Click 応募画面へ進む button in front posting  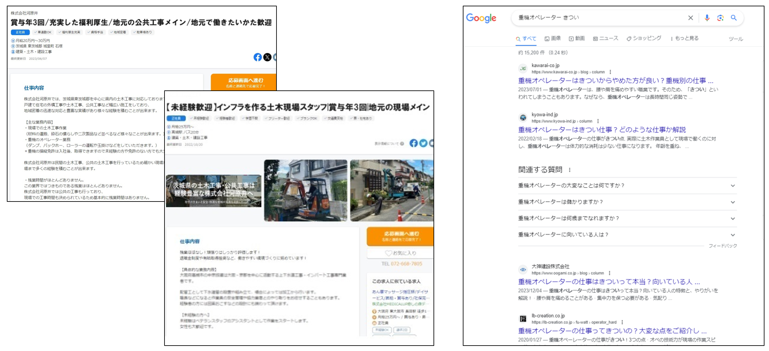(x=399, y=236)
